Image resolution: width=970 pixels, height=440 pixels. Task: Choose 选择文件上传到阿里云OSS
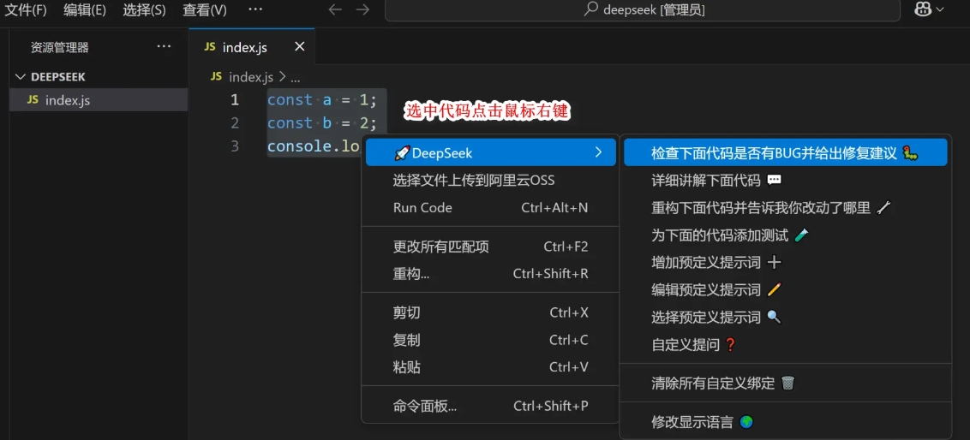pos(490,181)
